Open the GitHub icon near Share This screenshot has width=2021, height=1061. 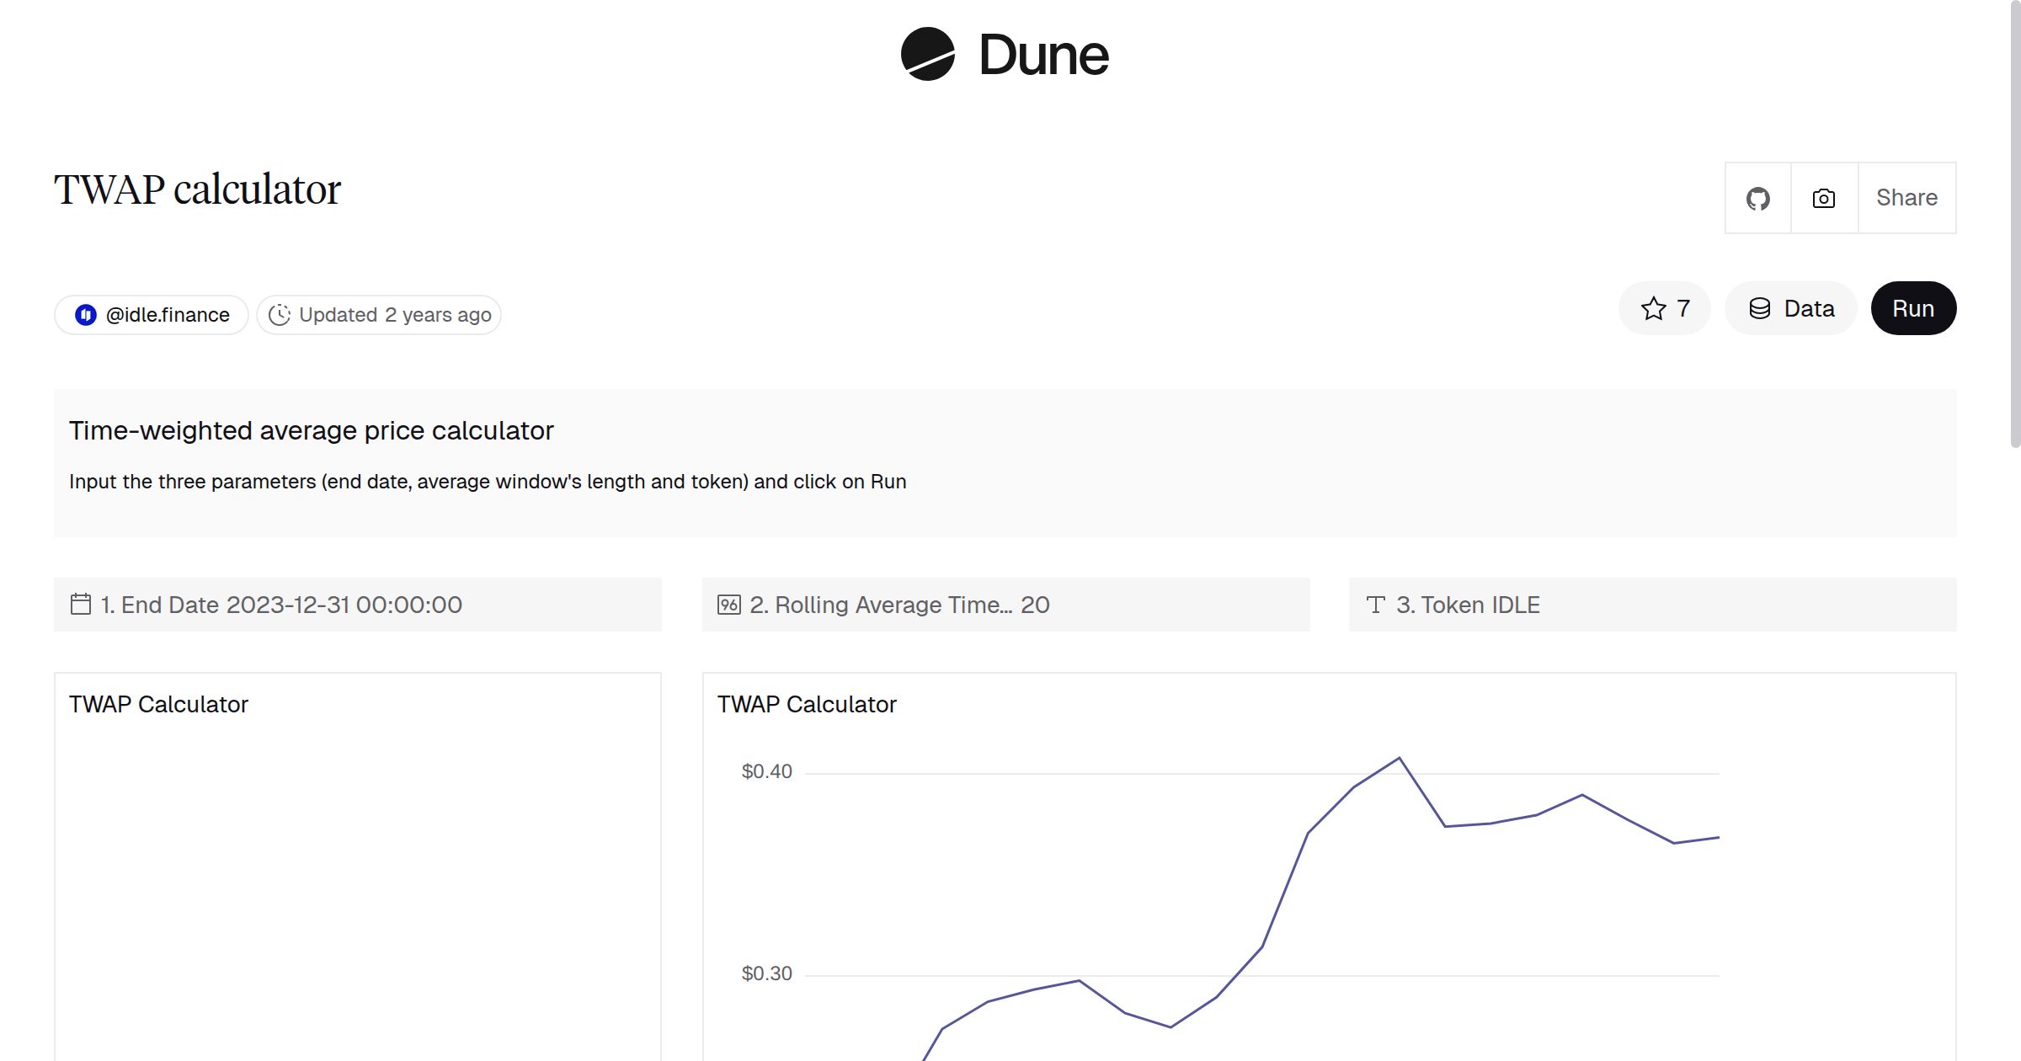click(x=1758, y=197)
